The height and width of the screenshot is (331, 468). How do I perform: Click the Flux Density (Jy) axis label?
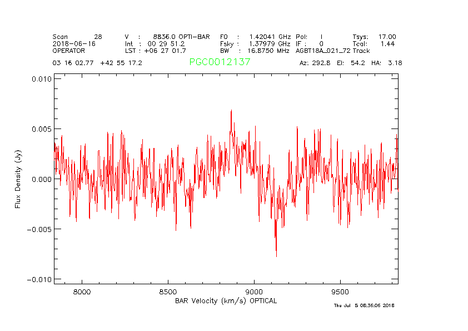pyautogui.click(x=18, y=179)
